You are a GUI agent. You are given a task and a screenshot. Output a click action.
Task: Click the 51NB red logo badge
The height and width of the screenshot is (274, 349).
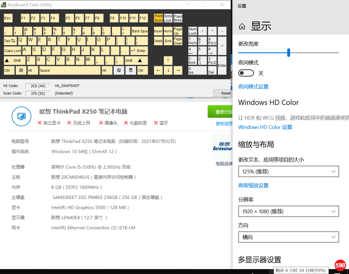click(x=340, y=265)
